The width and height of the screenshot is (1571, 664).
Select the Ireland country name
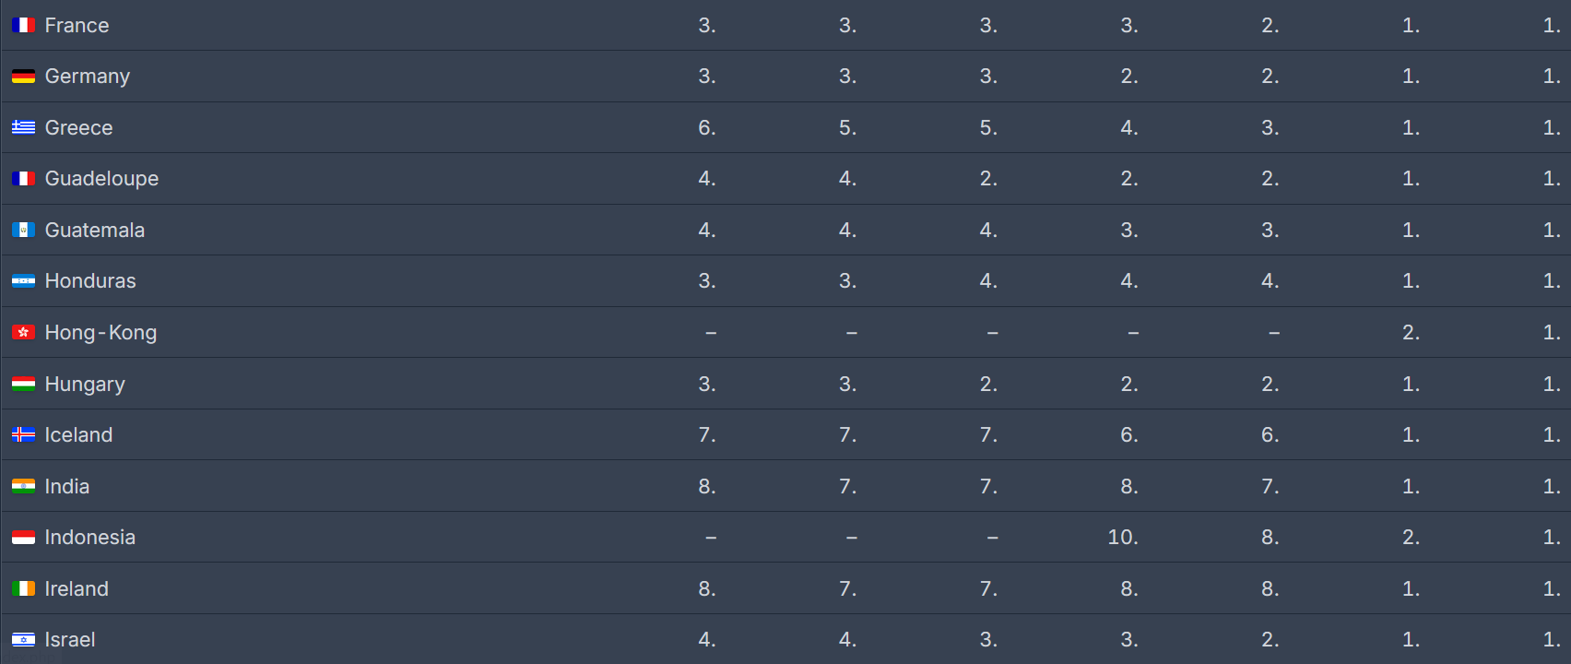click(x=77, y=589)
